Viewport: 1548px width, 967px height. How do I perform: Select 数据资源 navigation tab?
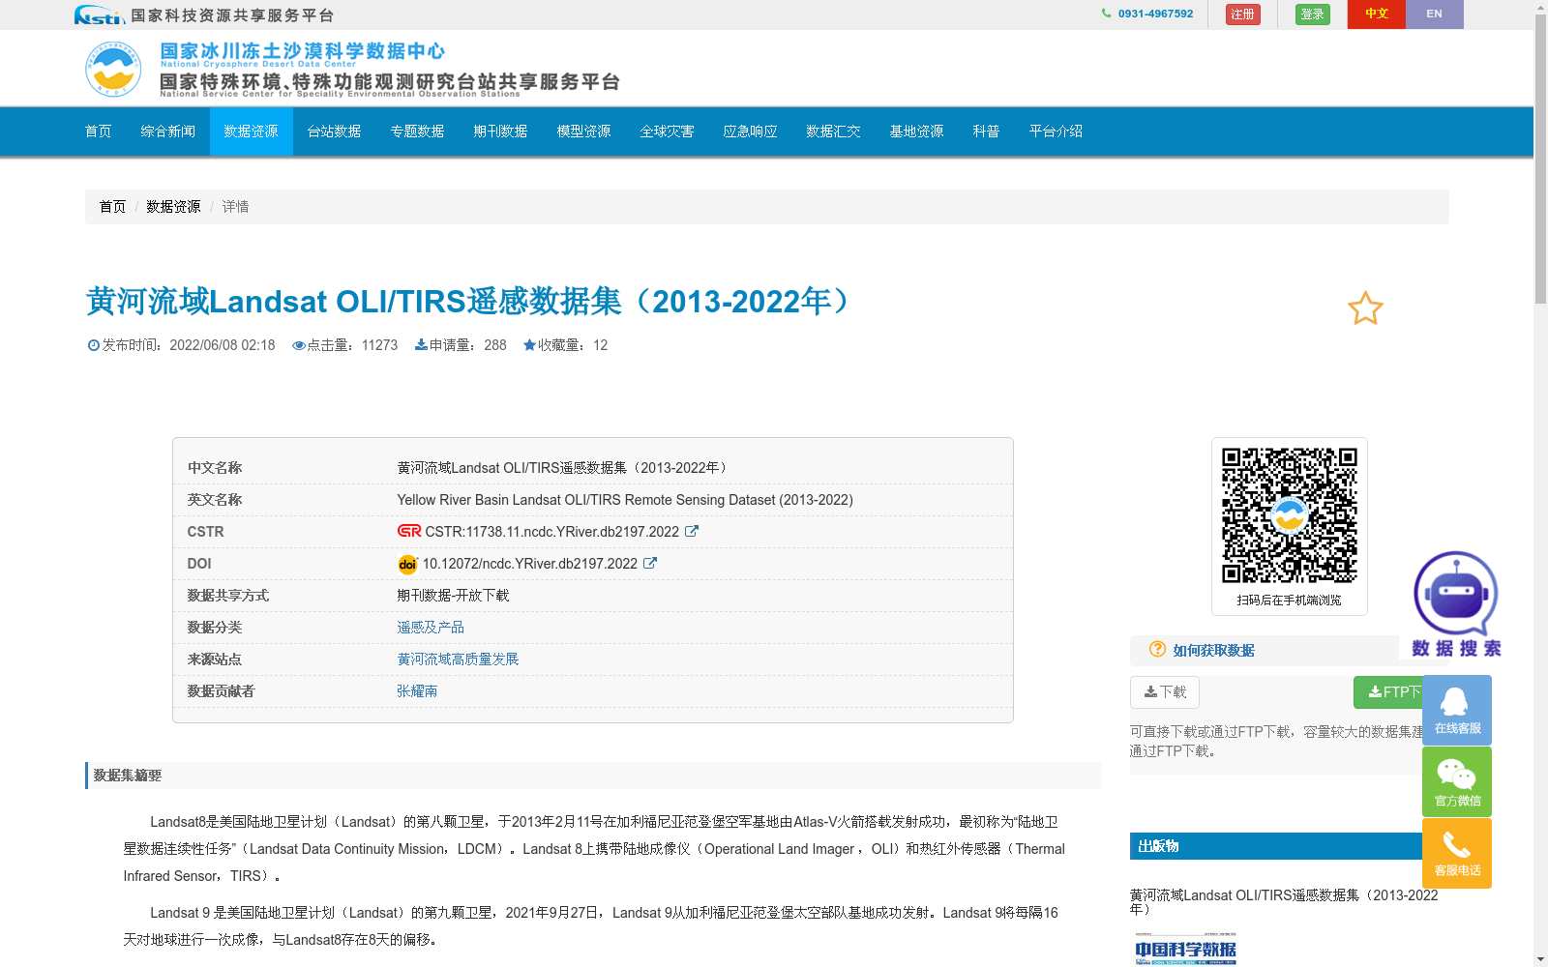(x=252, y=132)
